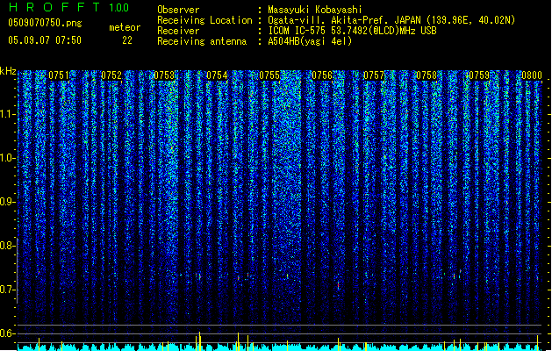The image size is (552, 351).
Task: Click the 'Receiving Location' label
Action: pos(204,20)
